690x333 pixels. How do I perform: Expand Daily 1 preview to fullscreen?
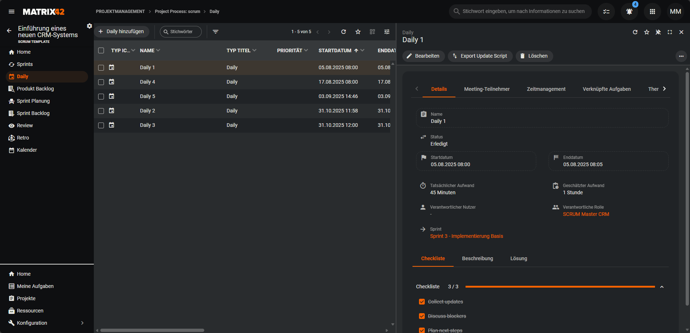(670, 32)
